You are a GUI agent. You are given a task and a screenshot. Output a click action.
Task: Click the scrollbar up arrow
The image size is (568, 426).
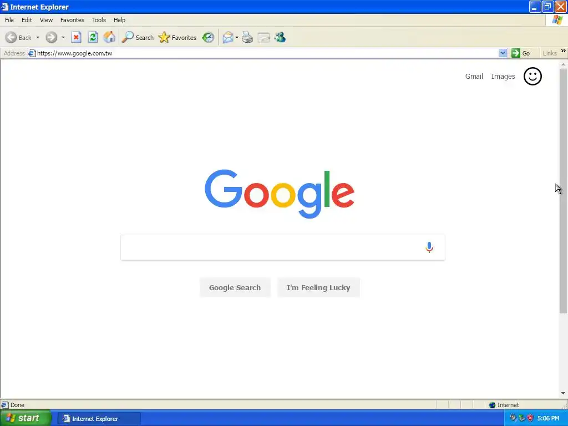(563, 64)
